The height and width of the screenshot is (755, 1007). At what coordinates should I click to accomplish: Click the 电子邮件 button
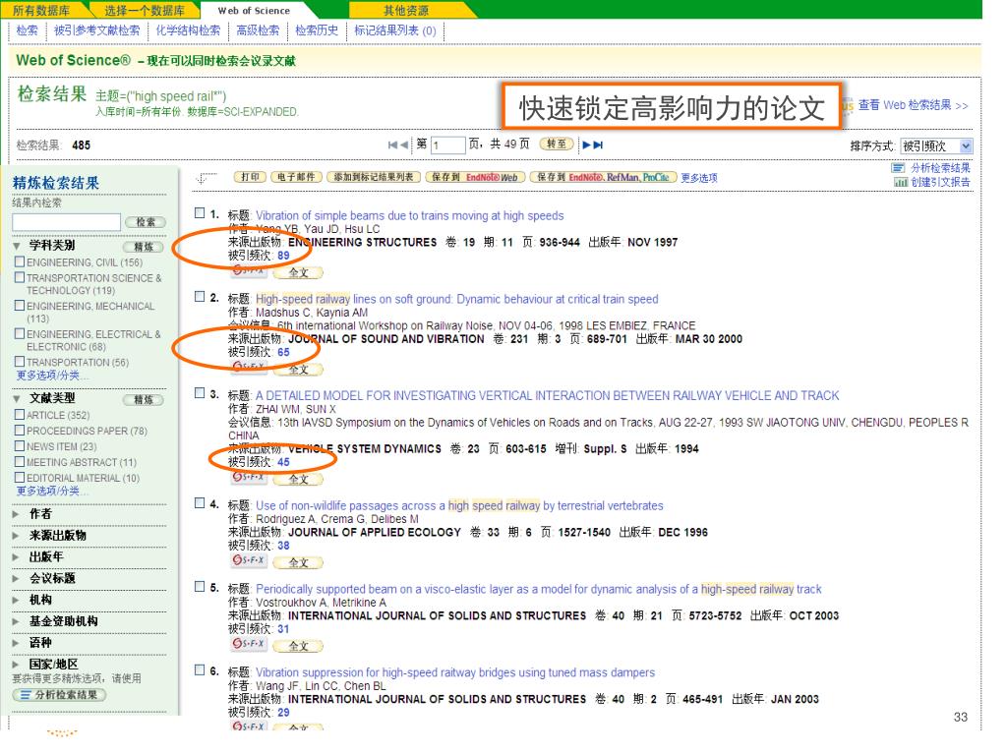click(x=296, y=177)
